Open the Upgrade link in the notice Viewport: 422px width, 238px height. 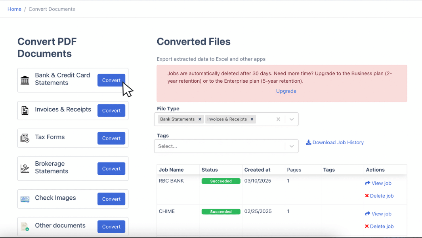click(x=286, y=91)
